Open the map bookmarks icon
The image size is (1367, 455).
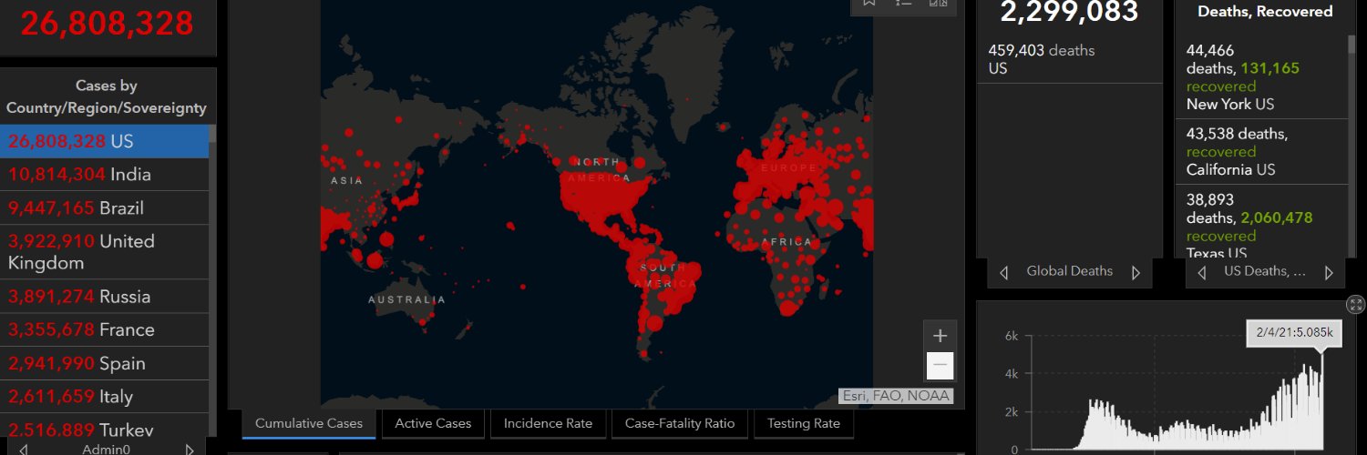tap(869, 4)
